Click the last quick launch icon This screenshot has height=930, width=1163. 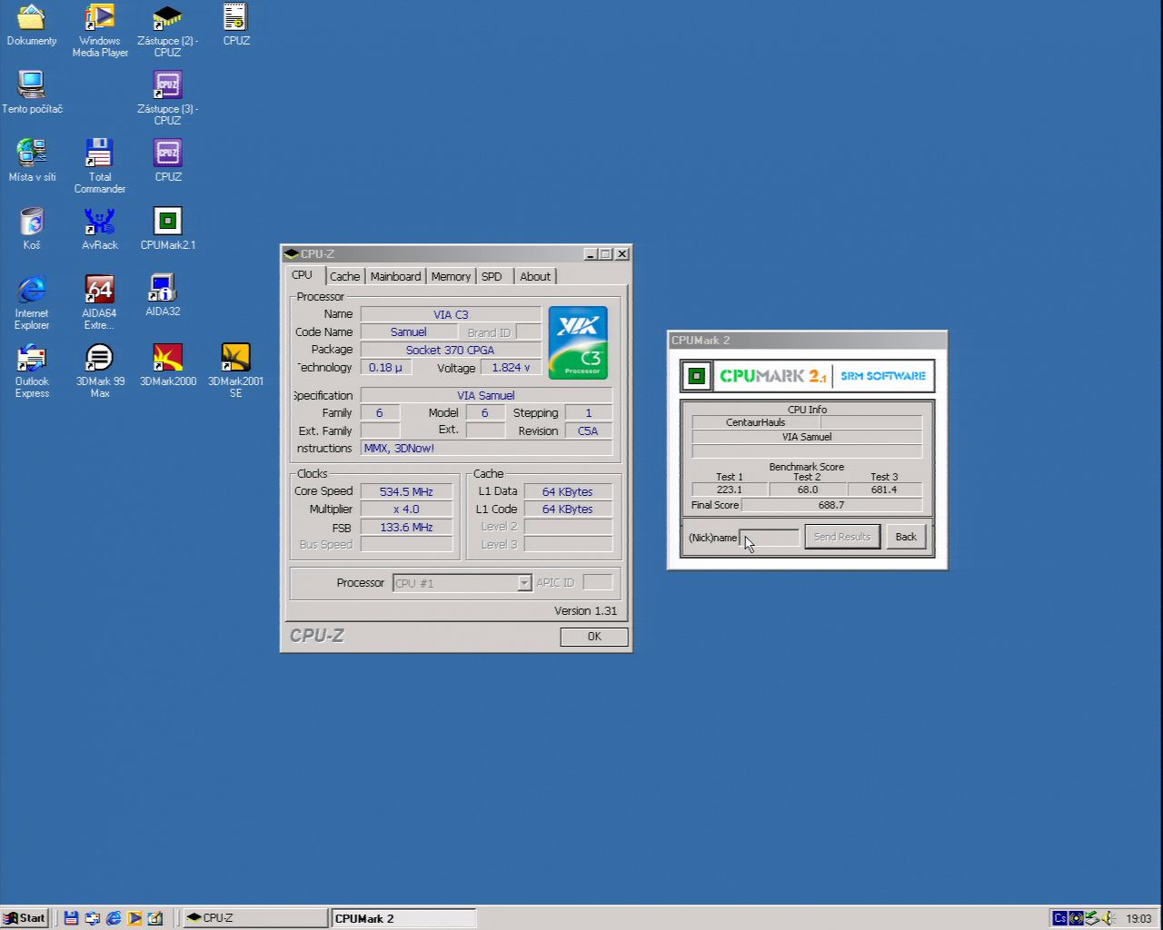155,918
